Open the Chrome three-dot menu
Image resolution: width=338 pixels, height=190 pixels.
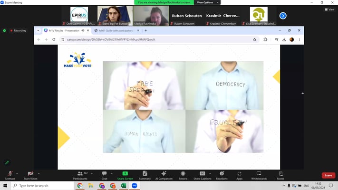(299, 39)
